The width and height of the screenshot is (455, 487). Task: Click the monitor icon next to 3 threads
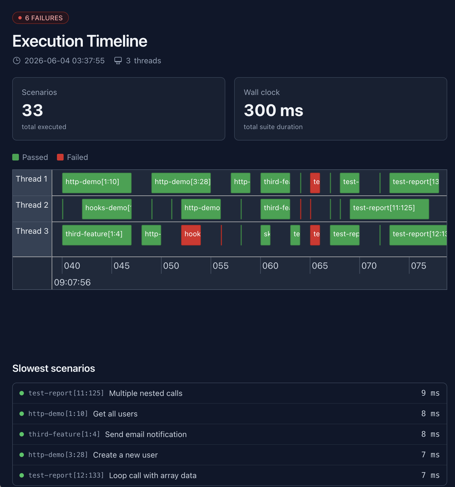point(118,61)
